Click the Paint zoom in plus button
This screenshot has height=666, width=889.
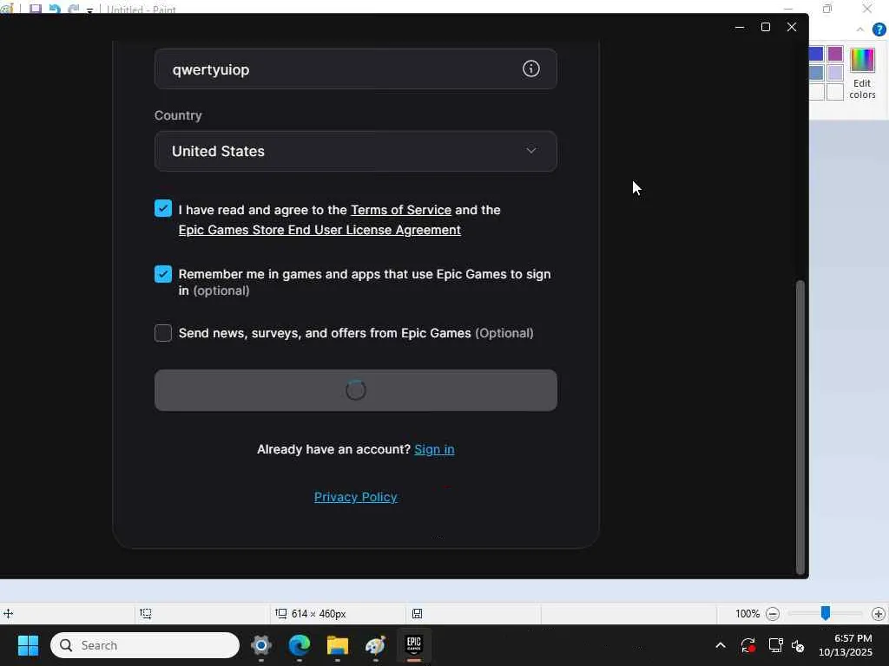pos(879,614)
